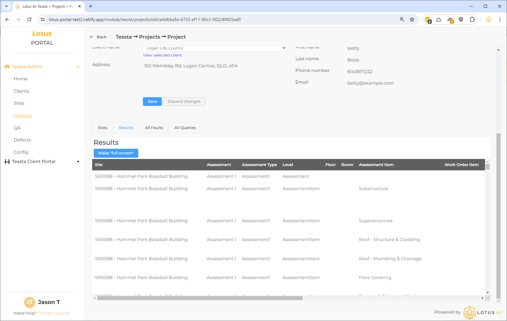Bookmark this page with star icon
This screenshot has height=321, width=507.
(x=412, y=19)
